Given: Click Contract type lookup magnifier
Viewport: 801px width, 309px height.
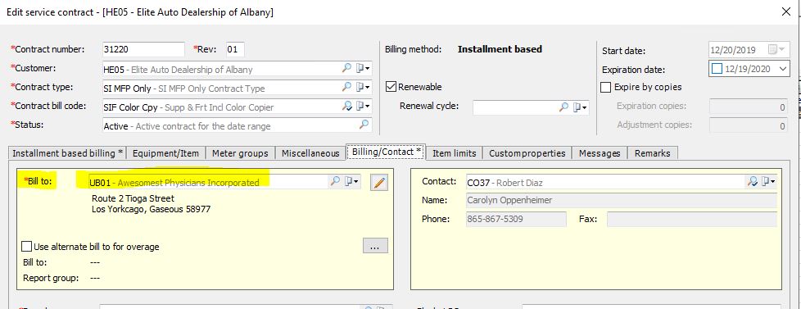Looking at the screenshot, I should 347,87.
